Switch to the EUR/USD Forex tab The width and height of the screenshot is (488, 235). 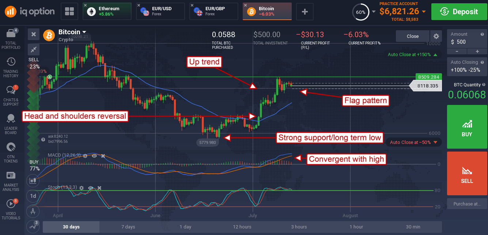[160, 11]
